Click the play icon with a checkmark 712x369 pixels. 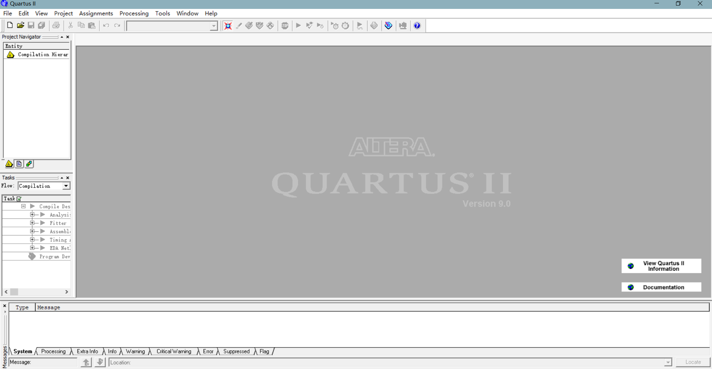click(x=309, y=26)
